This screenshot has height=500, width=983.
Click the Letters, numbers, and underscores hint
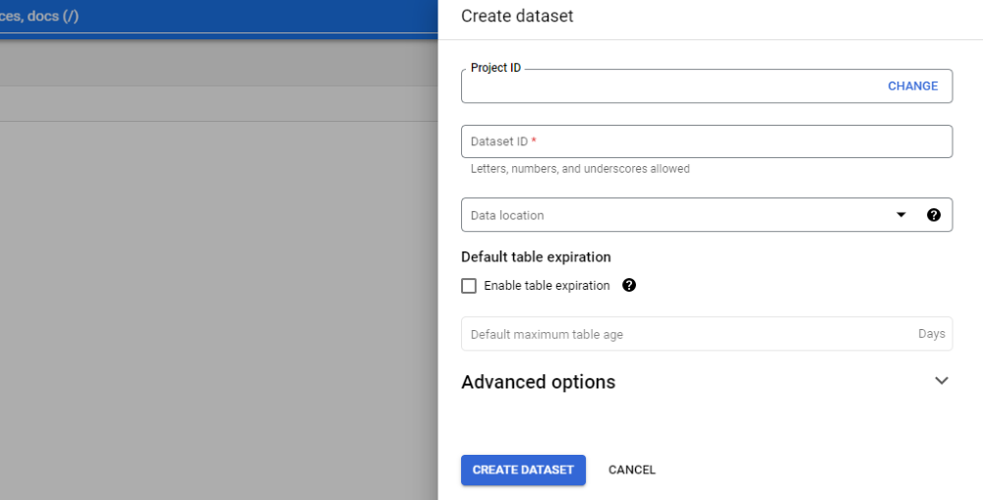(x=580, y=169)
